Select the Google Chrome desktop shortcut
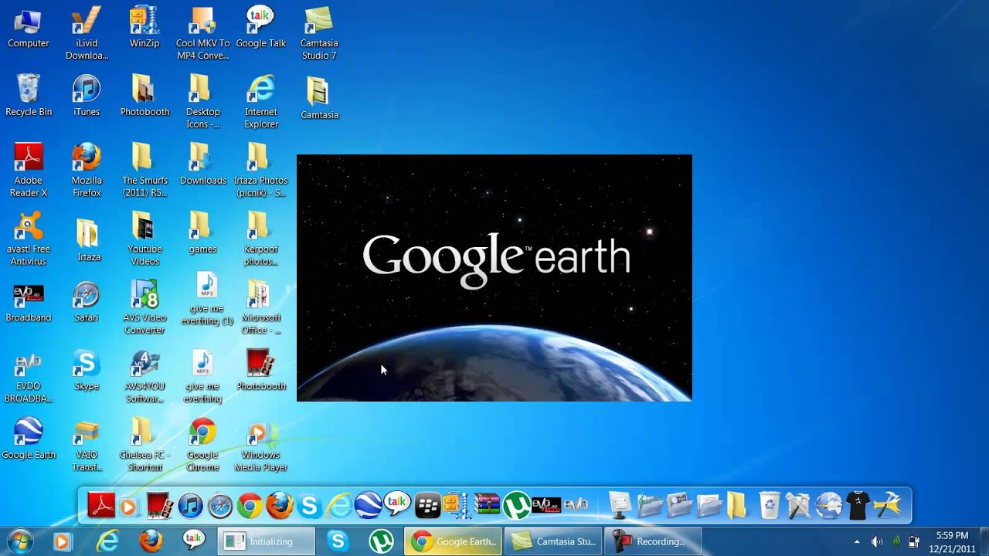This screenshot has width=989, height=556. (x=202, y=446)
